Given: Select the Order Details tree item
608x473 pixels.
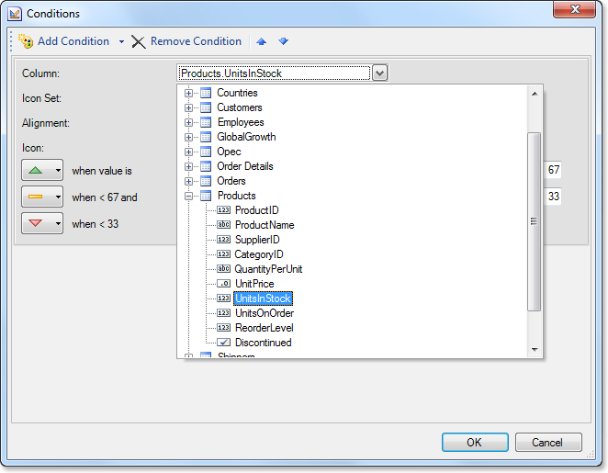Looking at the screenshot, I should [x=245, y=166].
